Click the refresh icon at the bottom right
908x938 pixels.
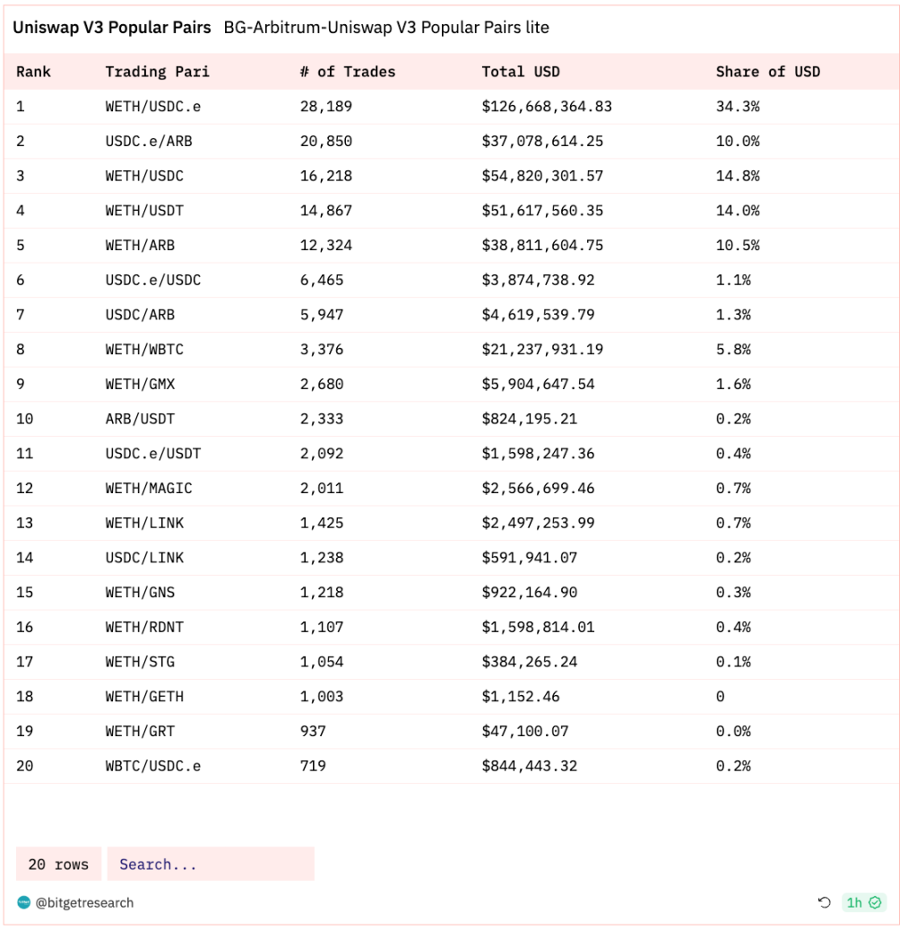(x=826, y=903)
